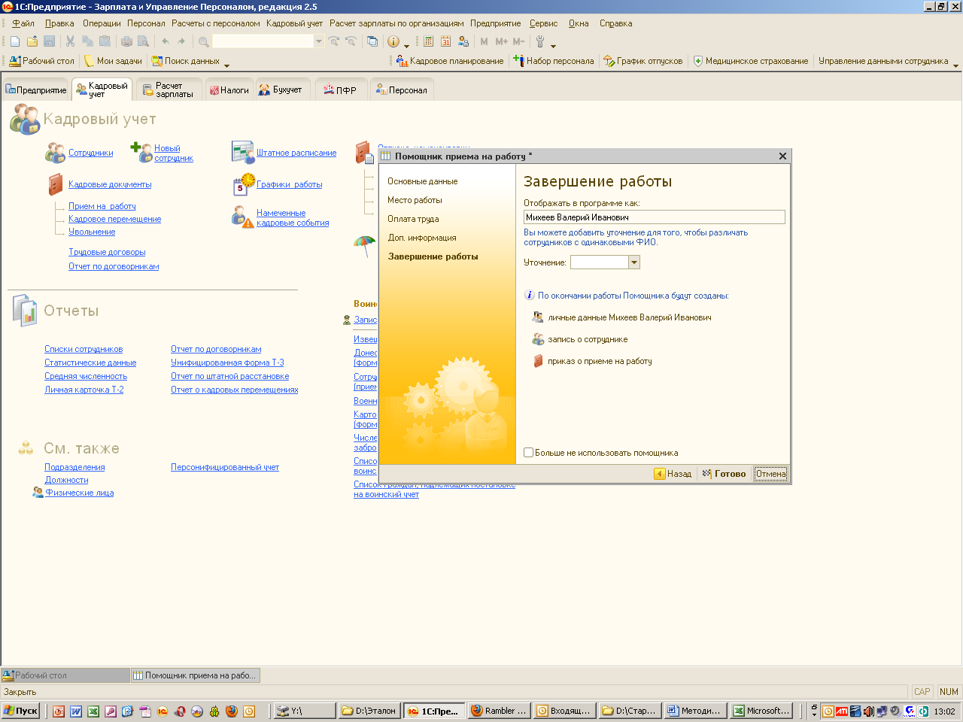Switch to the Налоги tab
The height and width of the screenshot is (722, 963).
229,89
